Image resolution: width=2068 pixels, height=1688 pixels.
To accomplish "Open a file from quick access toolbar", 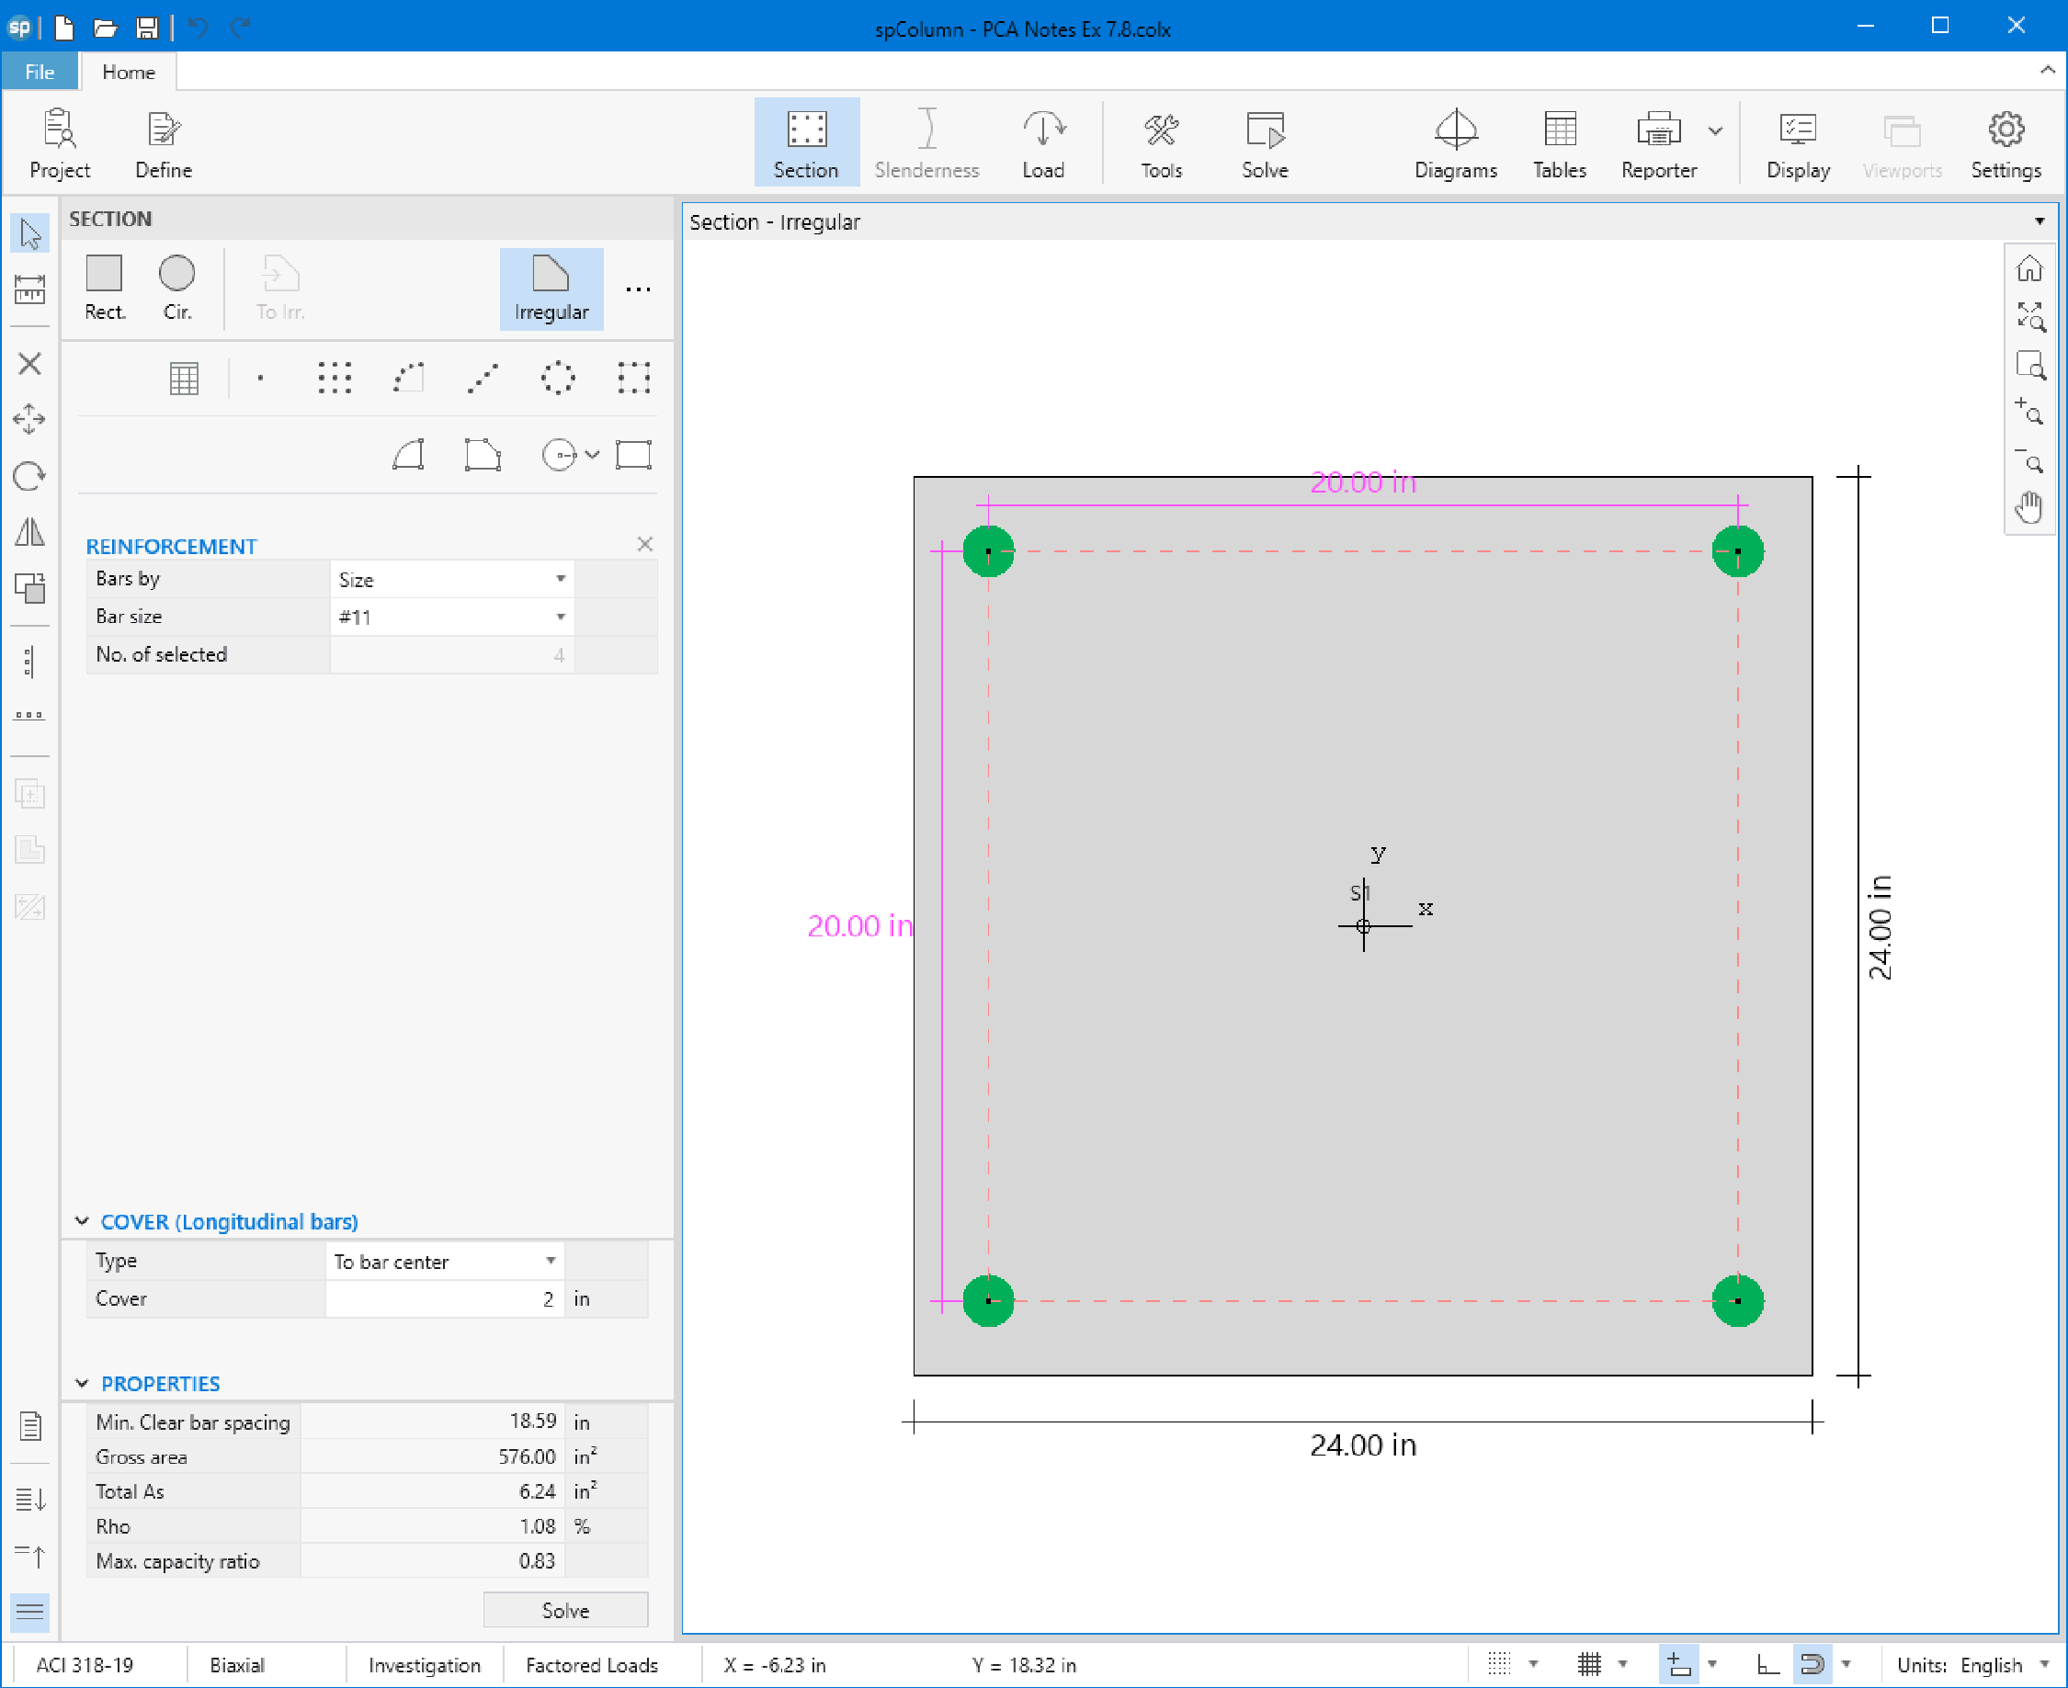I will point(105,28).
